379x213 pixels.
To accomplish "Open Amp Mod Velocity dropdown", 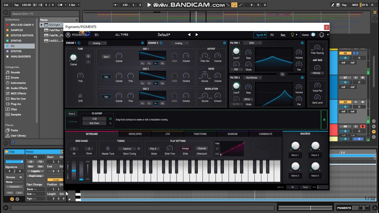I will 317,73.
